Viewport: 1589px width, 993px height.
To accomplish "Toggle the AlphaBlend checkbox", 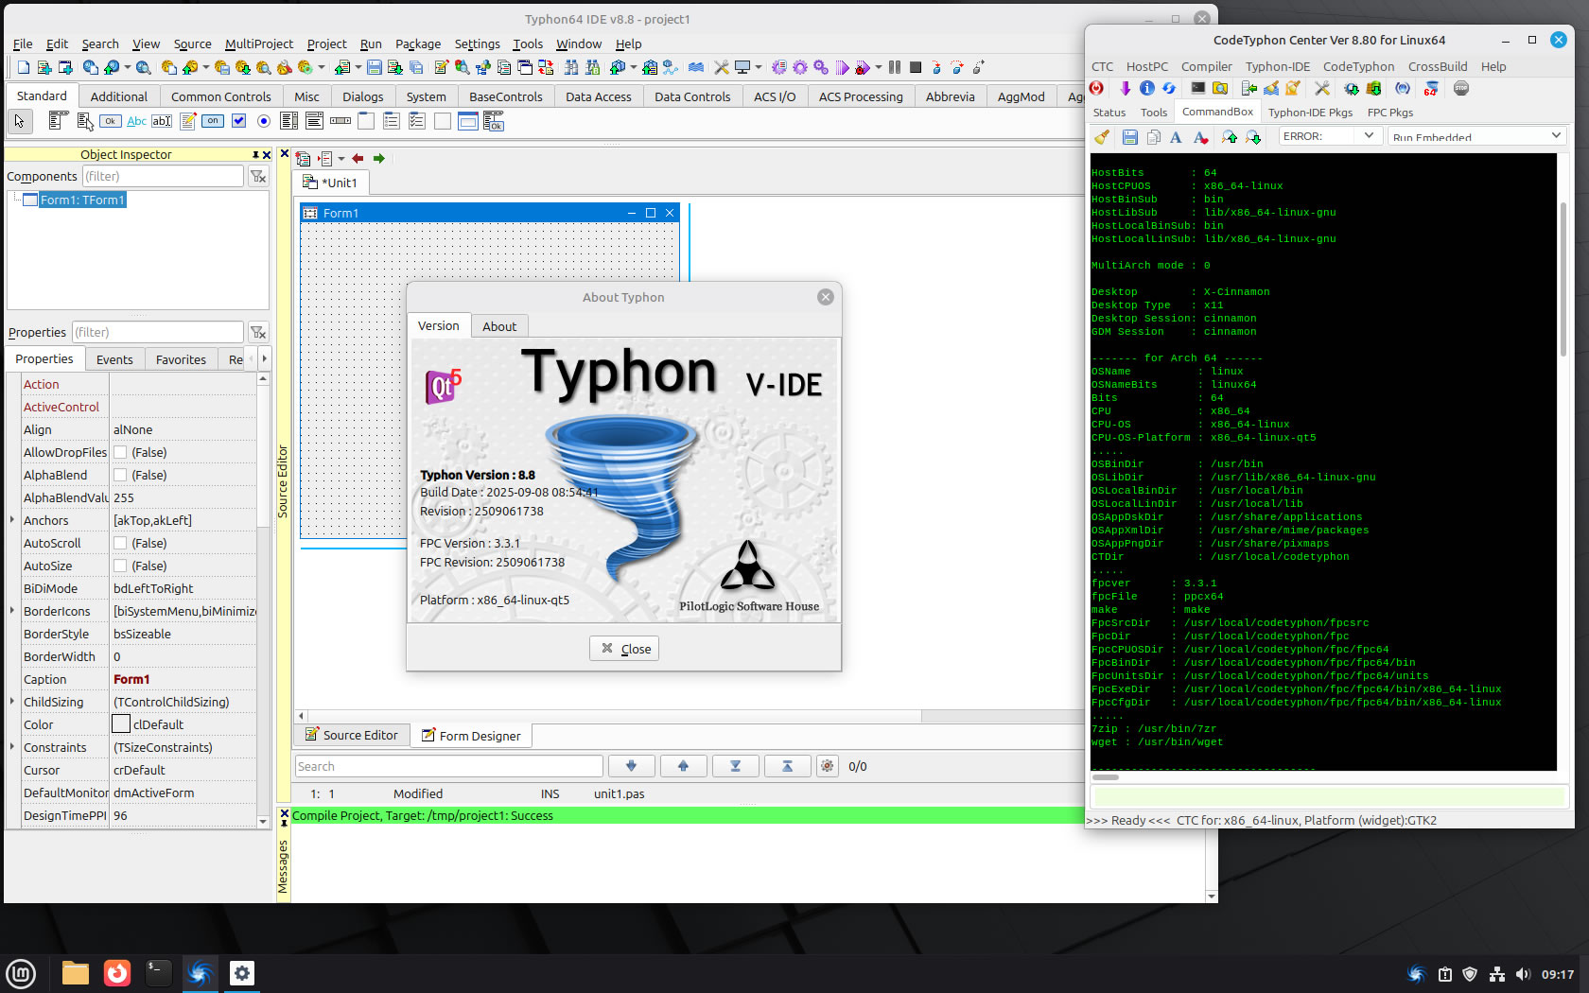I will click(120, 475).
